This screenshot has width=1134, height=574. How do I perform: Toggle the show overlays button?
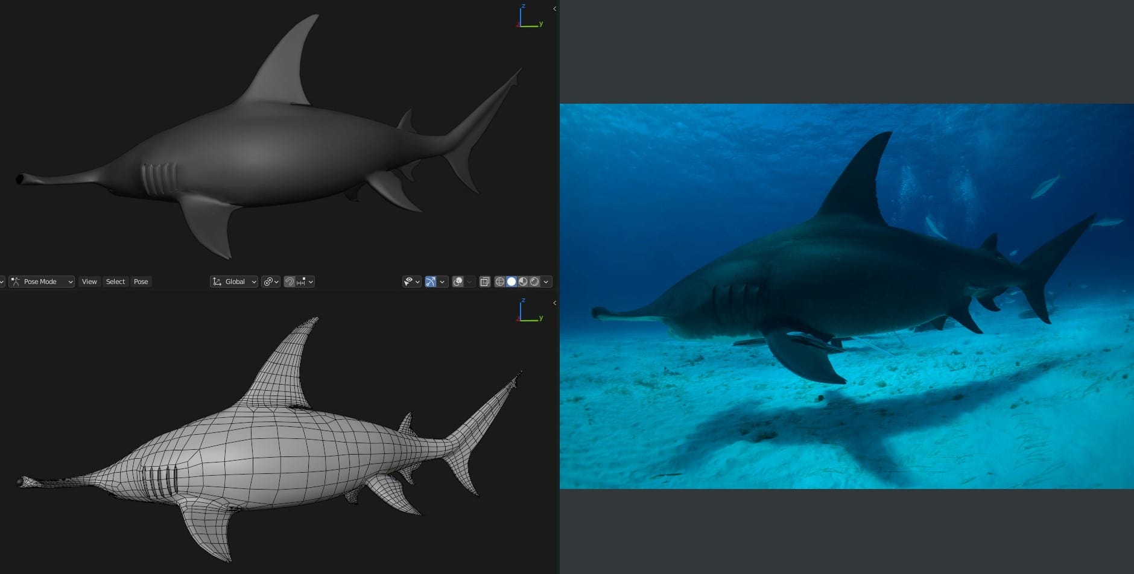458,282
